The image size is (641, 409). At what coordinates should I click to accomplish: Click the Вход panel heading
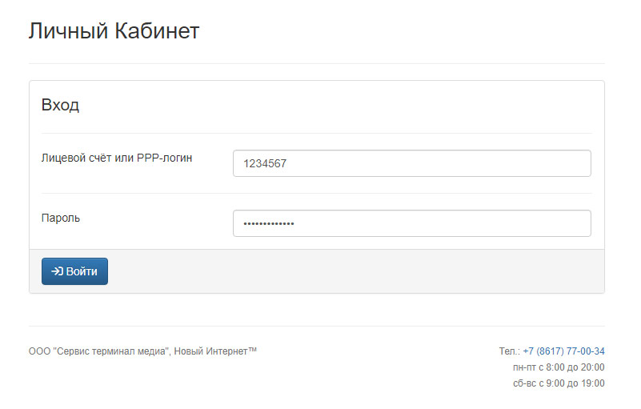60,105
